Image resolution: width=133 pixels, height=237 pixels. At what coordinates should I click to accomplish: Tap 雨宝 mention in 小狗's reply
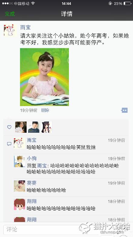point(42,166)
